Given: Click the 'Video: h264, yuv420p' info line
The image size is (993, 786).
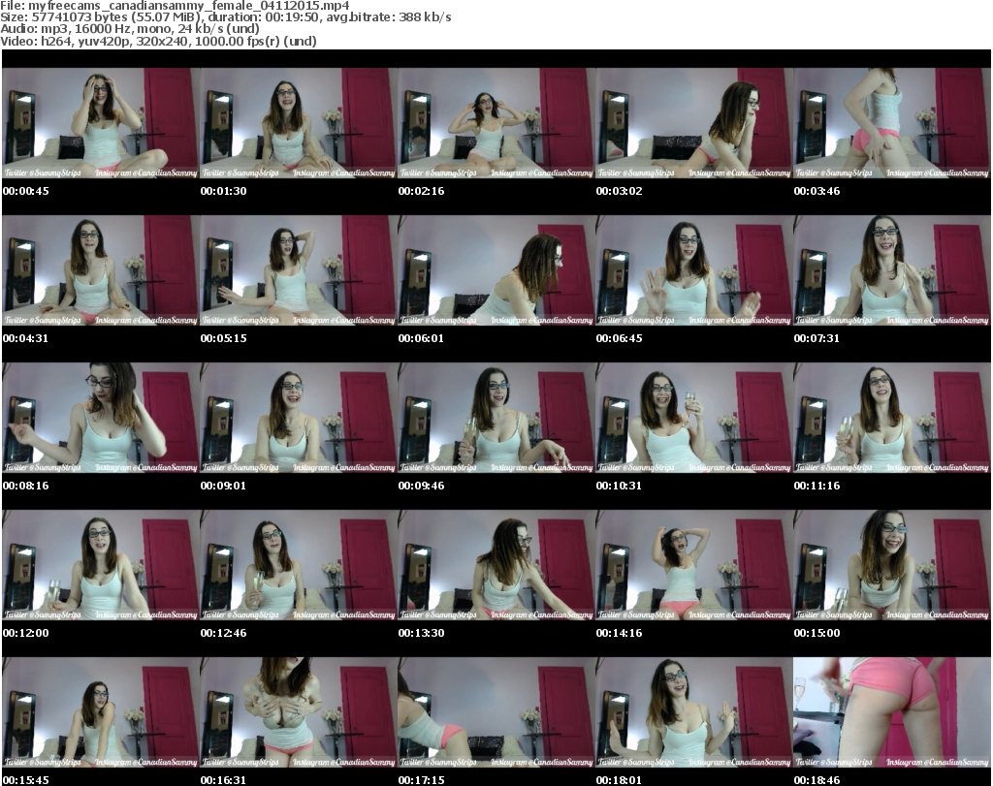Looking at the screenshot, I should [158, 41].
